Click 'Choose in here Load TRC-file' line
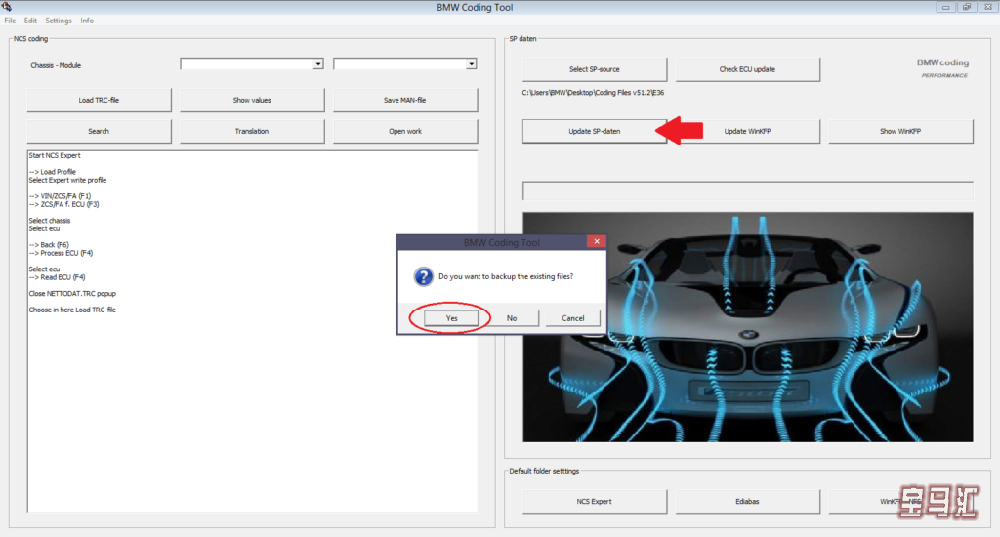 click(72, 310)
